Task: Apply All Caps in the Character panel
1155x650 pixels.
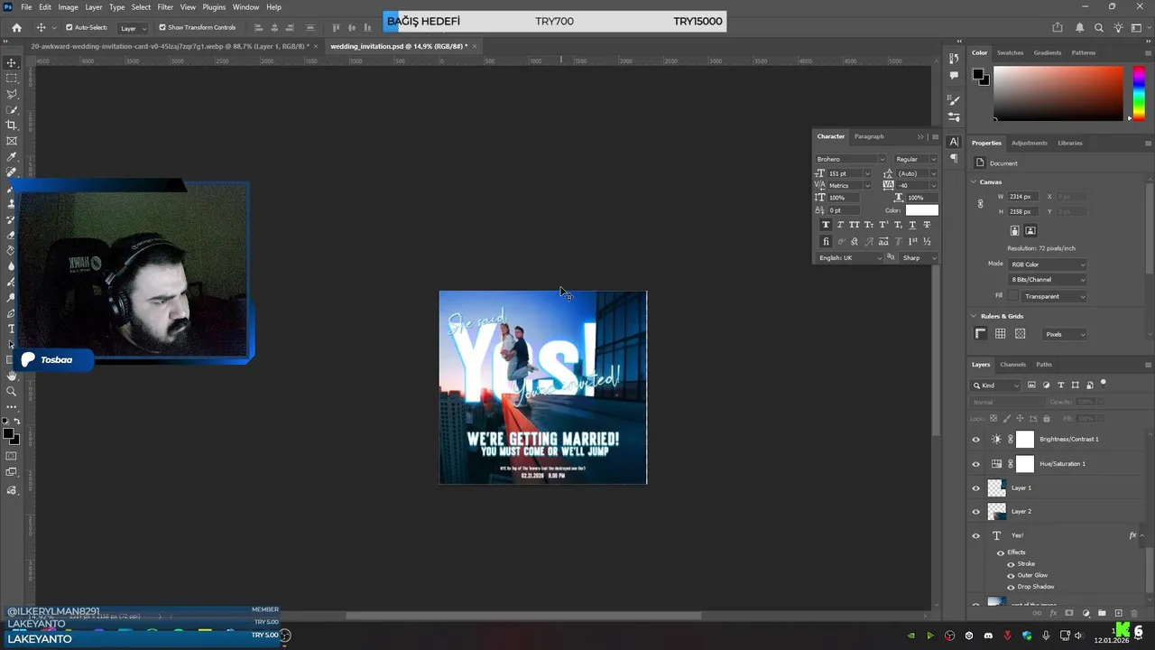Action: coord(855,225)
